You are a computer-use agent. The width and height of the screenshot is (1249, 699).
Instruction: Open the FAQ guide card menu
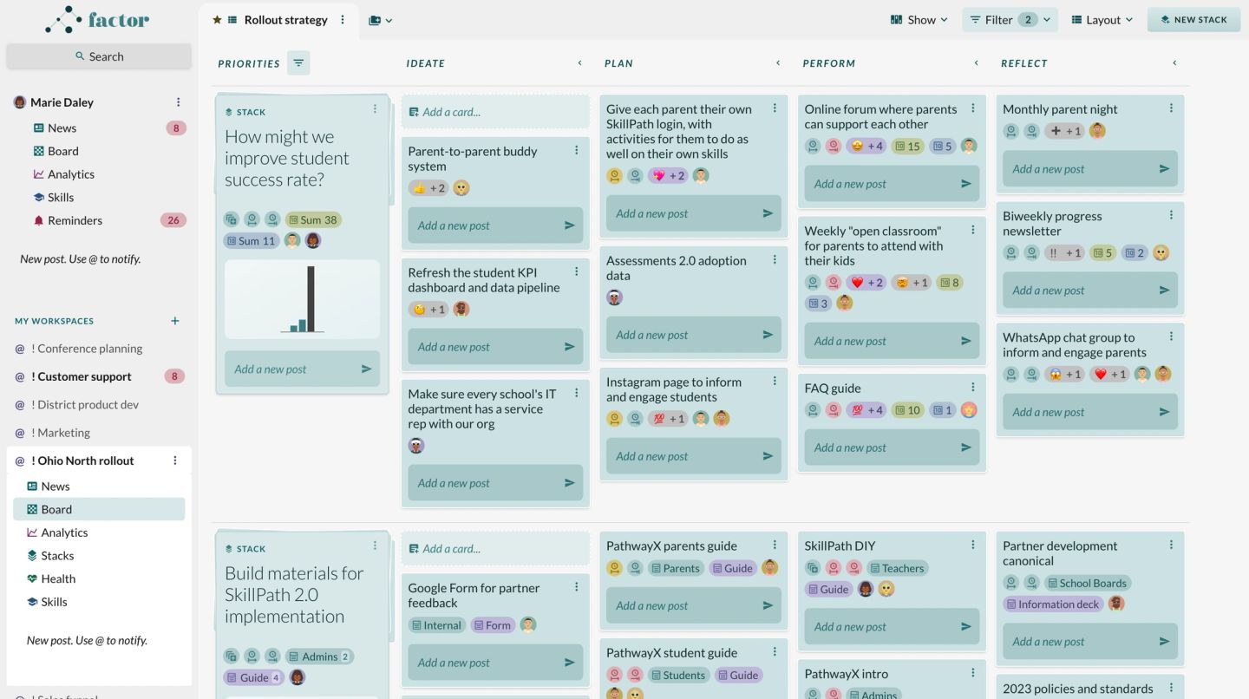tap(973, 388)
